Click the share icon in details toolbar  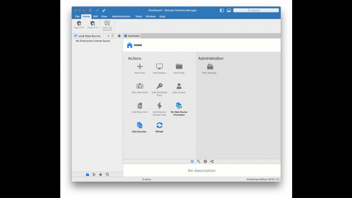point(212,161)
